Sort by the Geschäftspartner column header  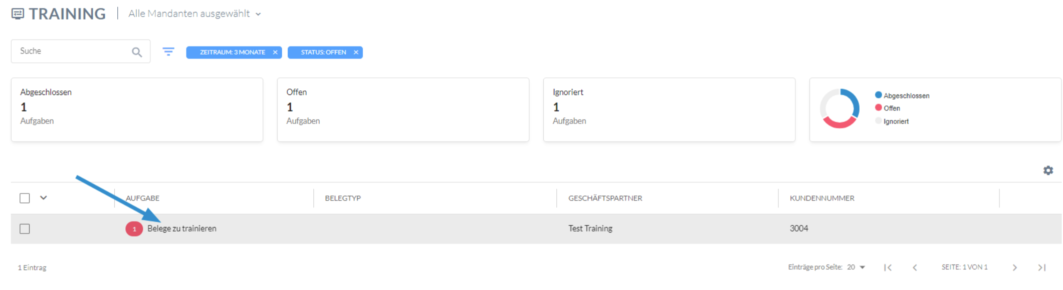click(605, 198)
